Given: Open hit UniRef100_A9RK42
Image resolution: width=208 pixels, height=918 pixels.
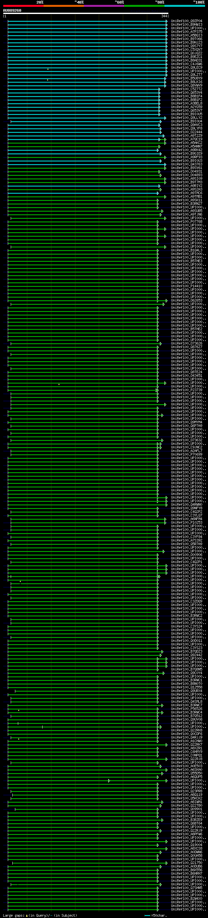Looking at the screenshot, I should click(x=187, y=150).
